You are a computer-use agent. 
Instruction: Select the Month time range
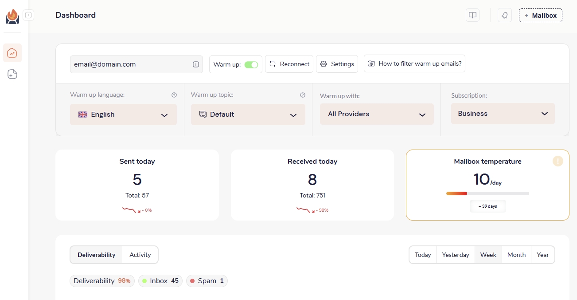516,255
